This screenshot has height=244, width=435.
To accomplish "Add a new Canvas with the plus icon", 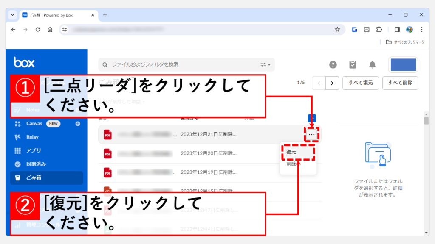I will point(78,124).
